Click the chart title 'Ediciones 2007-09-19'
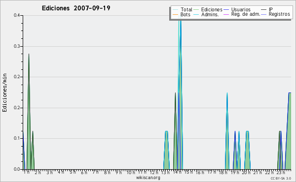 76,8
